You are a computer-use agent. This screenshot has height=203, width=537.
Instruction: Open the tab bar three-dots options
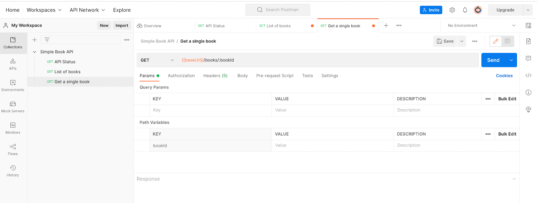(x=399, y=26)
